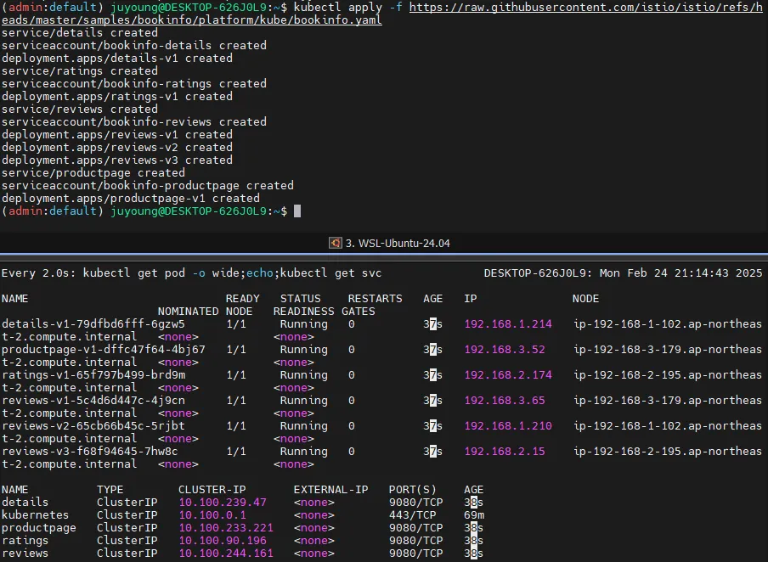The height and width of the screenshot is (562, 768).
Task: Click cluster IP 10.100.0.1
Action: [212, 515]
